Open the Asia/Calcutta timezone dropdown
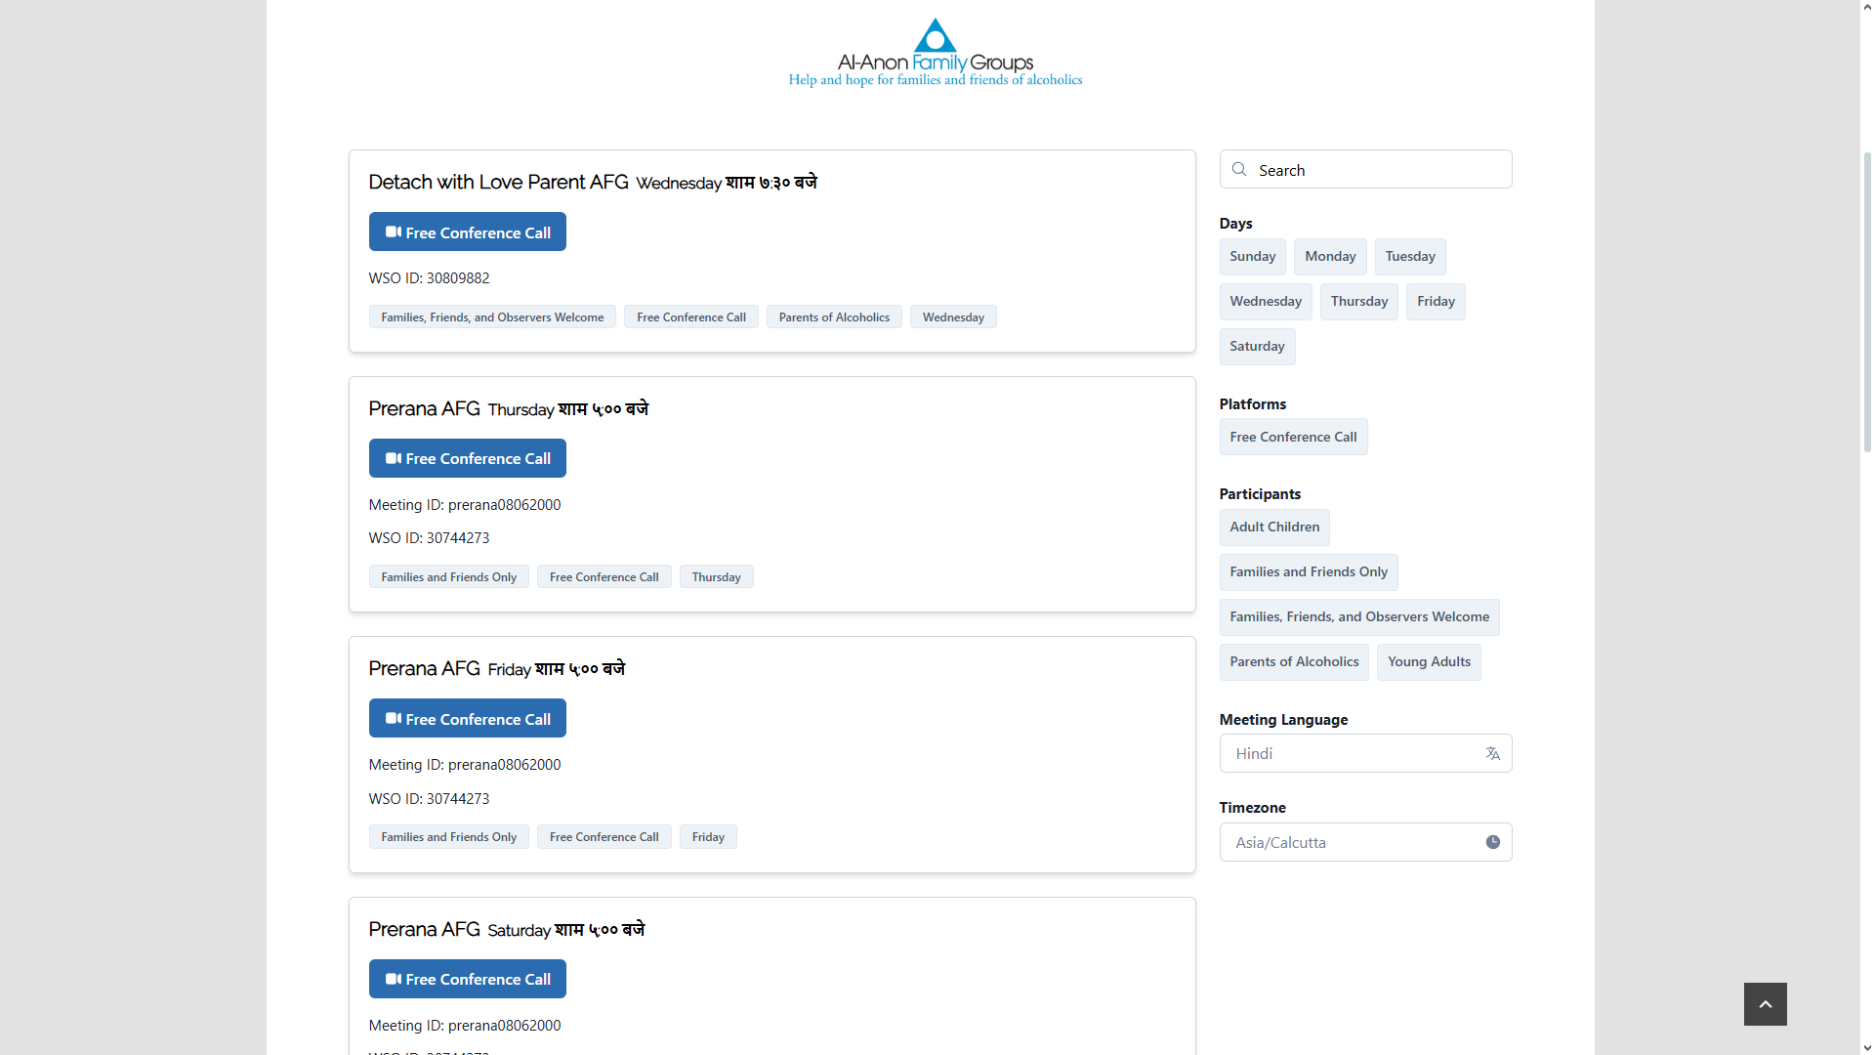1875x1055 pixels. (1353, 842)
